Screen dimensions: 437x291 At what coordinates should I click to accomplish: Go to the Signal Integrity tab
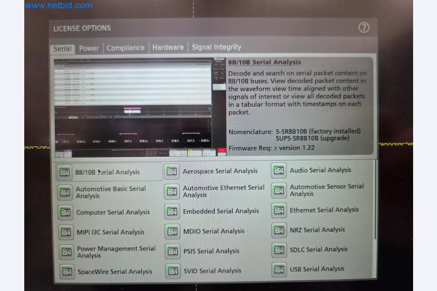click(x=216, y=47)
